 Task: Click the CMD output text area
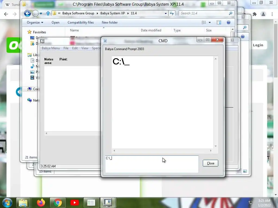[163, 102]
